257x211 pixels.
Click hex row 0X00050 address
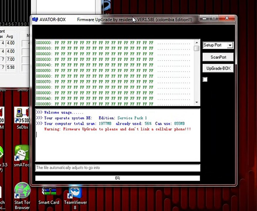pyautogui.click(x=44, y=71)
